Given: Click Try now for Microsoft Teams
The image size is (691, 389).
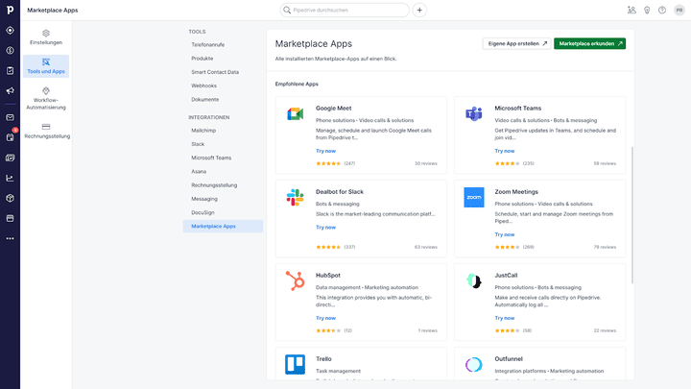Looking at the screenshot, I should point(505,151).
